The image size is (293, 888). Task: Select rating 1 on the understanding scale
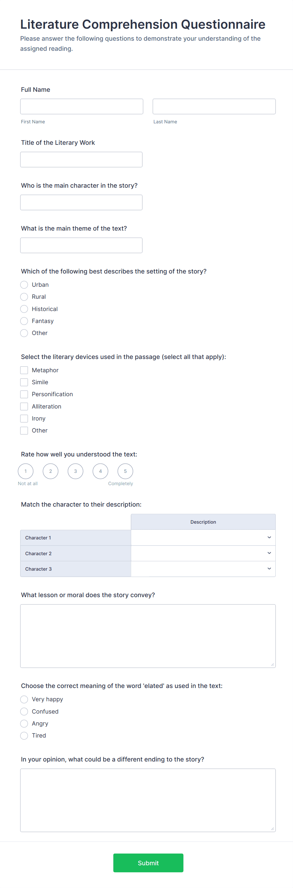click(x=26, y=471)
